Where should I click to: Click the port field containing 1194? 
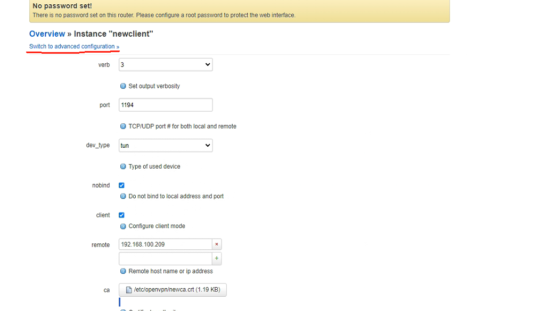click(x=165, y=105)
